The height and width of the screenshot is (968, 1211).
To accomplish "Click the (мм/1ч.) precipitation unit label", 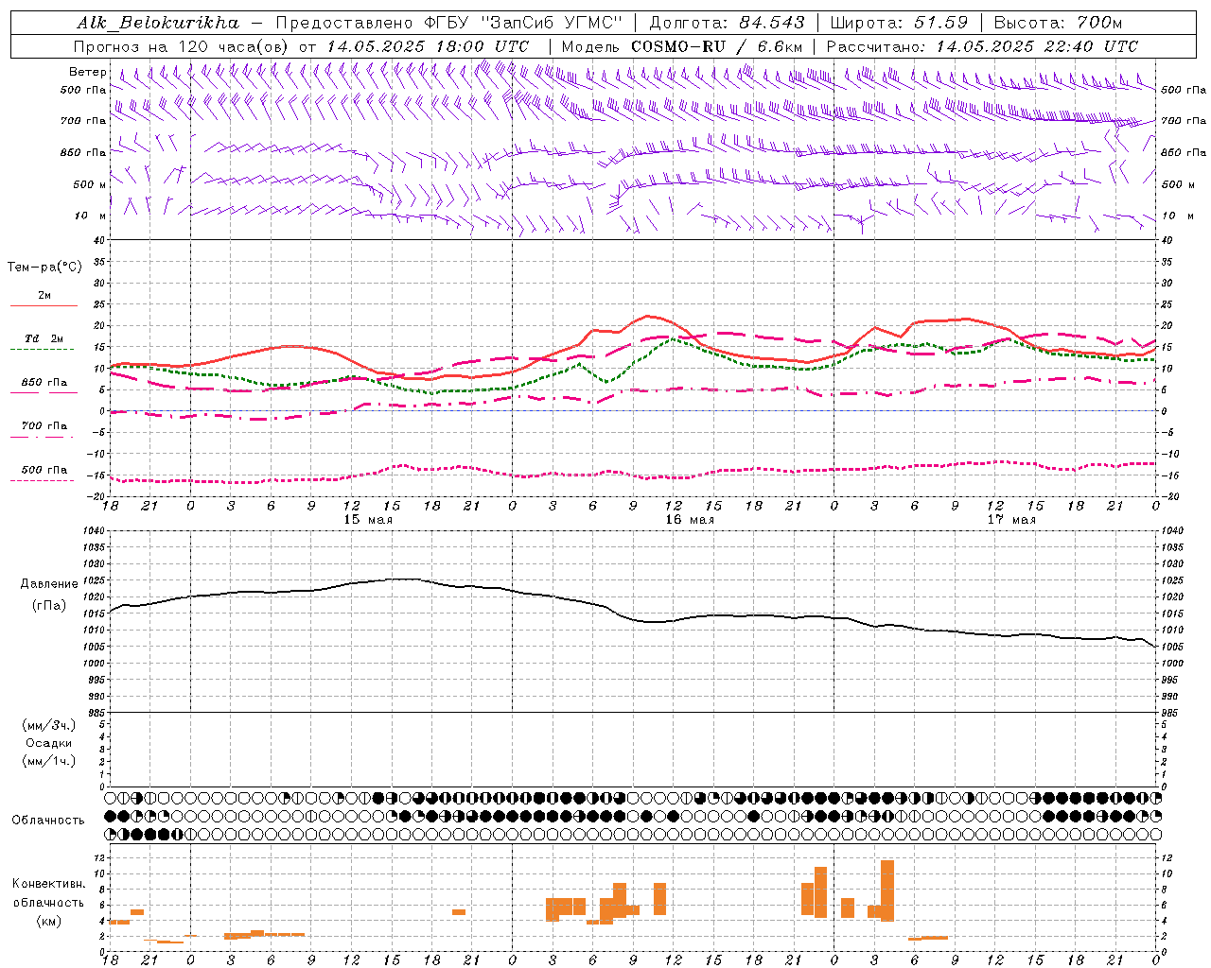I will click(48, 761).
